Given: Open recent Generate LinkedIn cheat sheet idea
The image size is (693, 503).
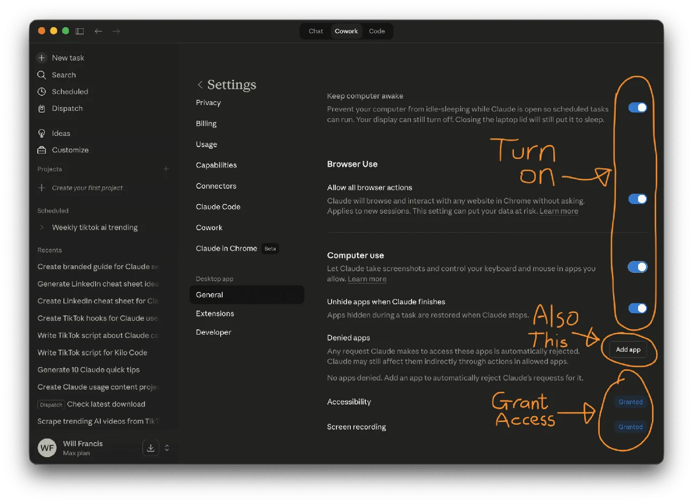Looking at the screenshot, I should [x=98, y=284].
